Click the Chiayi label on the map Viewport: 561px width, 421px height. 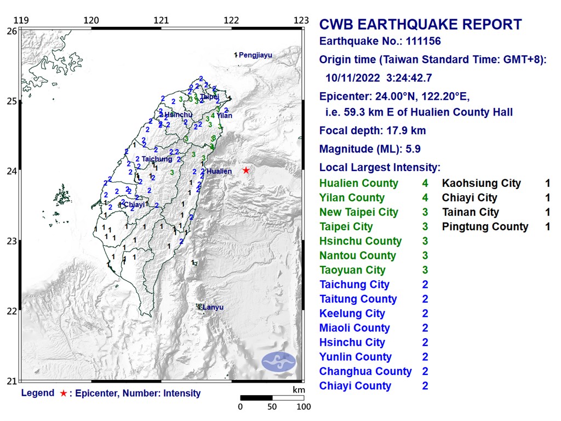coord(134,204)
